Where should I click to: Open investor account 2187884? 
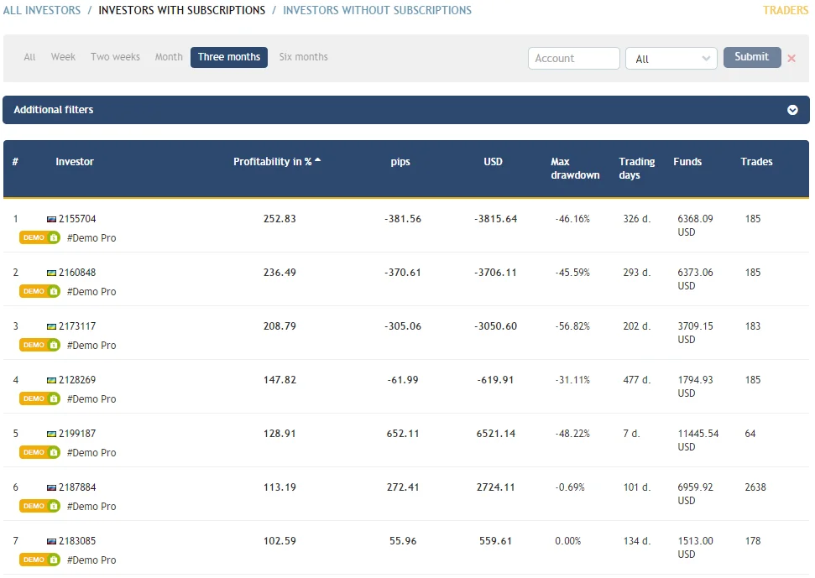77,487
